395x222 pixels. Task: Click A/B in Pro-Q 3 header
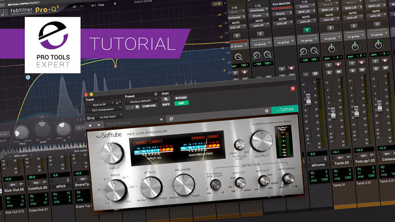93,6
